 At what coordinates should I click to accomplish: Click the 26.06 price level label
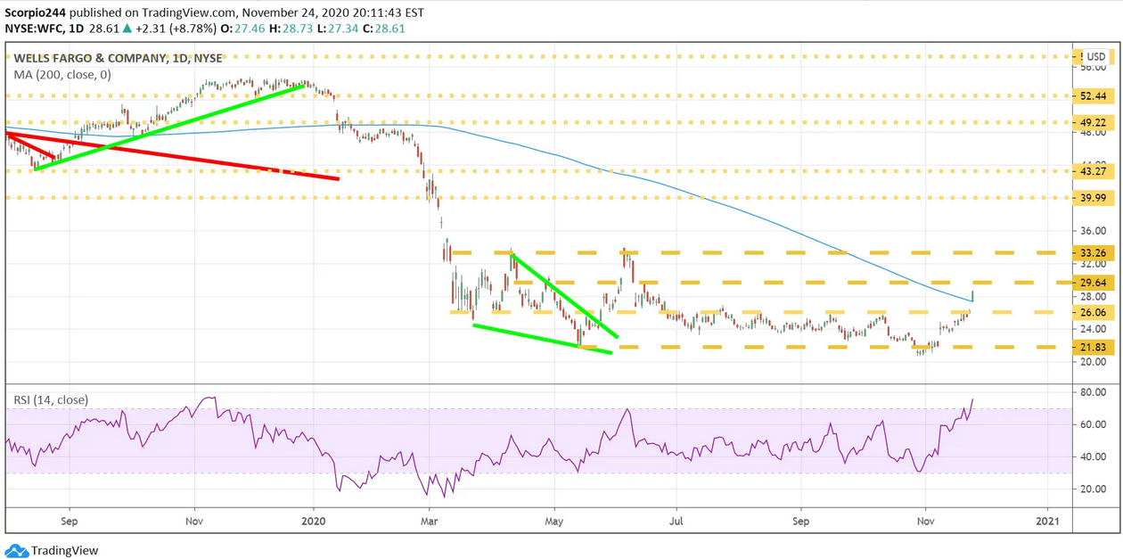click(x=1093, y=312)
